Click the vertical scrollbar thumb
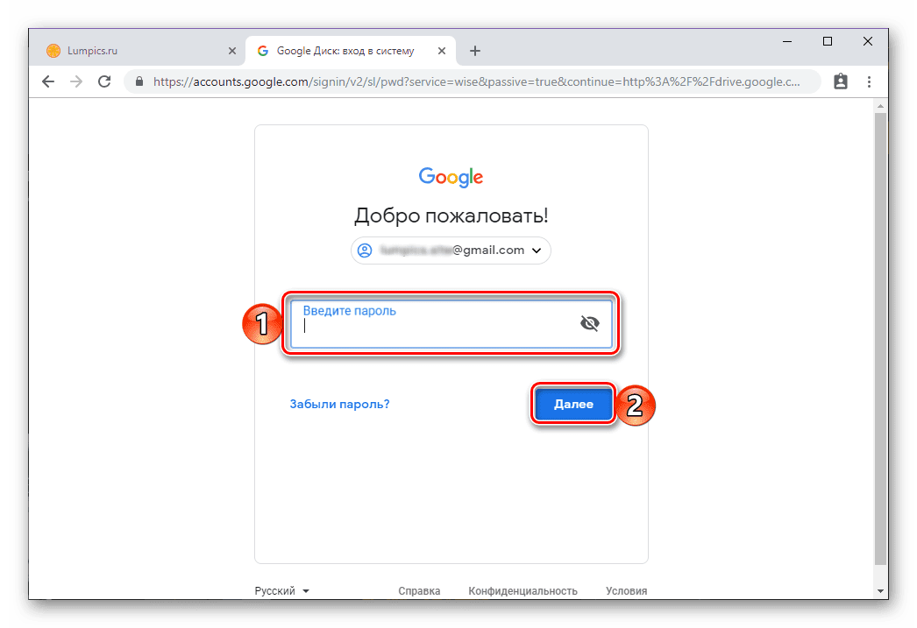Screen dimensions: 917x628 (880, 339)
